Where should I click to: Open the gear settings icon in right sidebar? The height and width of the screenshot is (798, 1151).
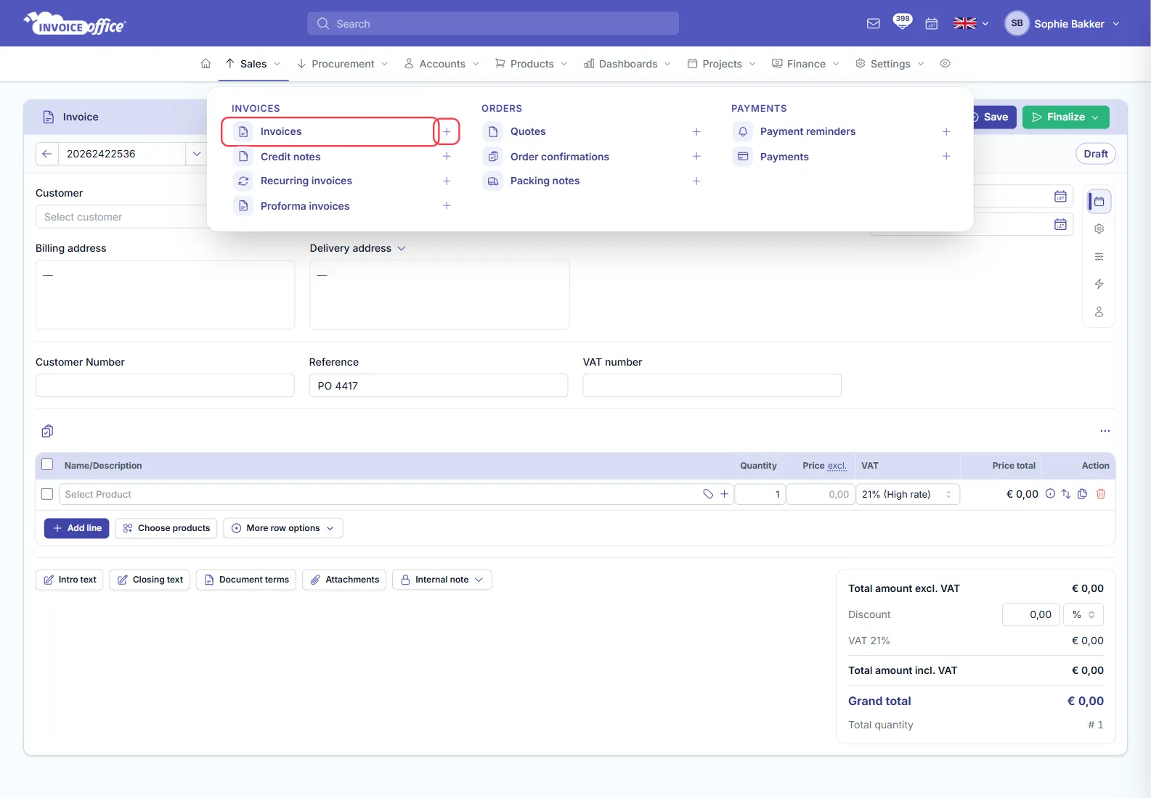click(1099, 229)
